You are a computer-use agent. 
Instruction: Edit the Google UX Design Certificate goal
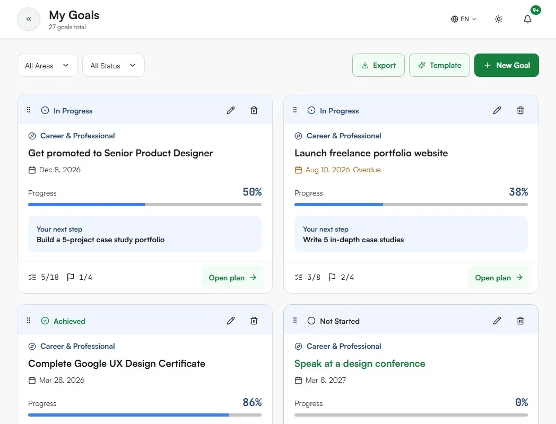[x=231, y=321]
